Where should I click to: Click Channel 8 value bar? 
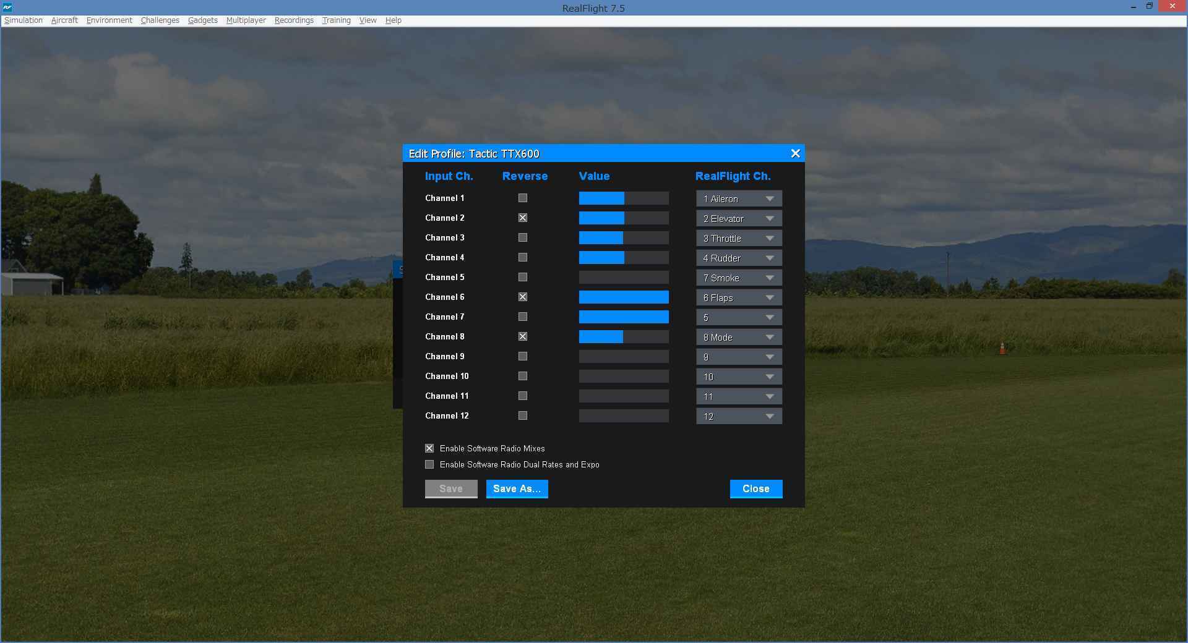[x=624, y=337]
